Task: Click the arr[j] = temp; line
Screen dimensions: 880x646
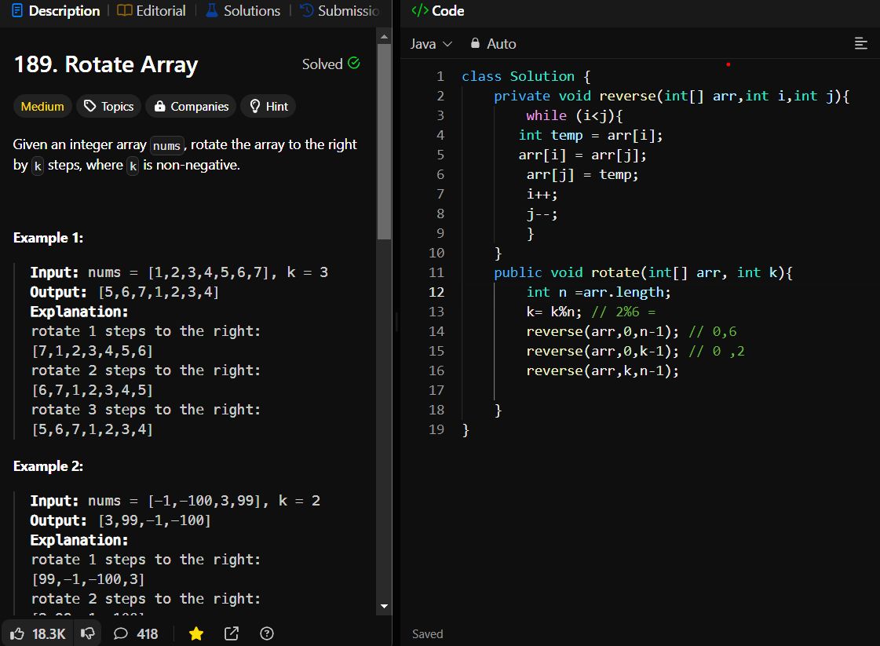Action: (x=582, y=174)
